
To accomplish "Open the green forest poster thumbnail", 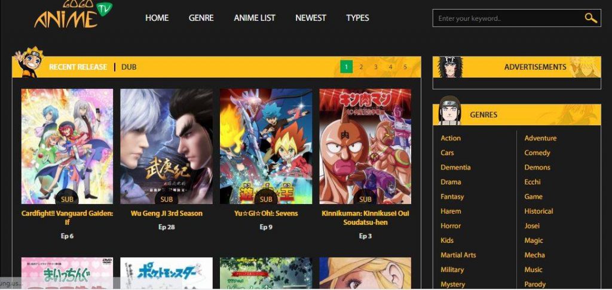I will (266, 273).
